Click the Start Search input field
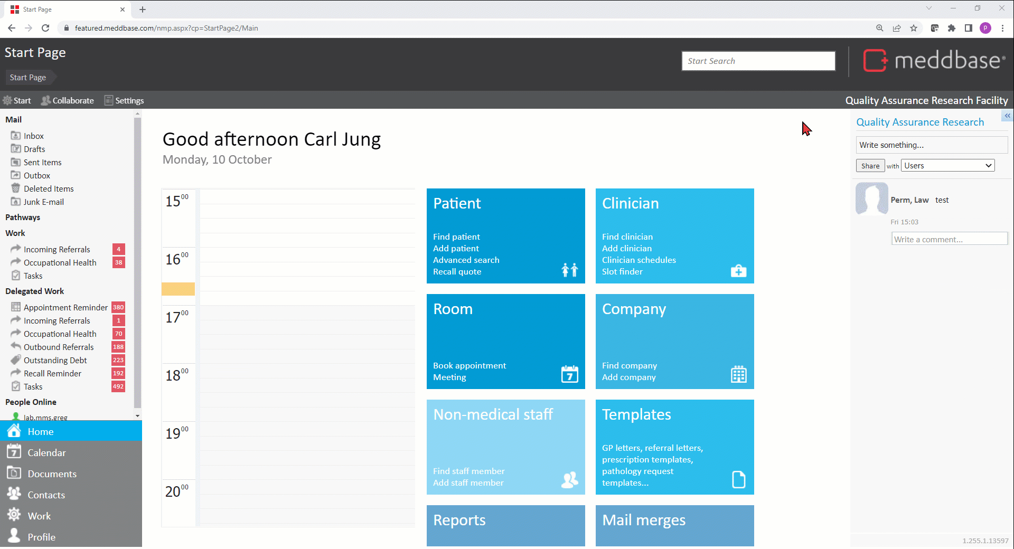Image resolution: width=1014 pixels, height=549 pixels. tap(758, 61)
